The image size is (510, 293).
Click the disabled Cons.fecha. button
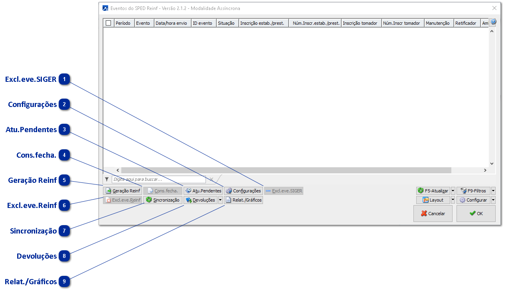click(x=163, y=191)
